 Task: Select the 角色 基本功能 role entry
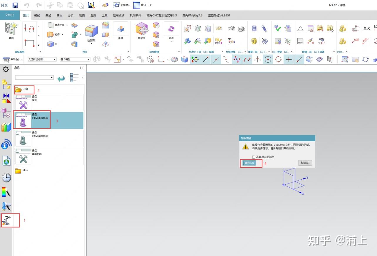click(x=49, y=156)
